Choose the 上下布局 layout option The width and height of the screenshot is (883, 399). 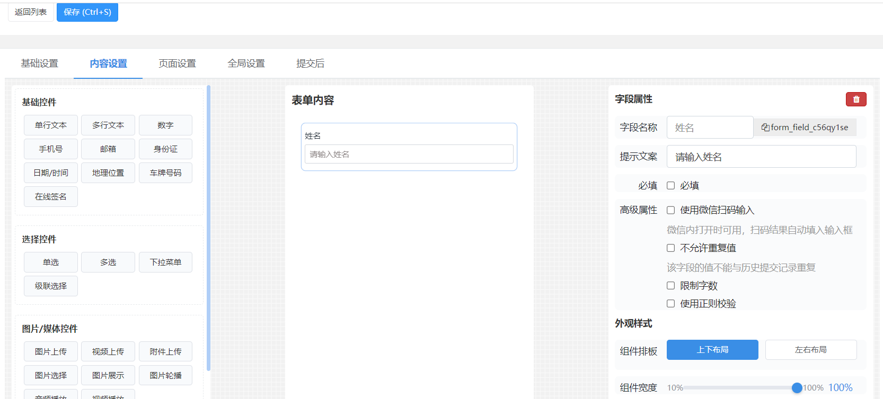(712, 350)
